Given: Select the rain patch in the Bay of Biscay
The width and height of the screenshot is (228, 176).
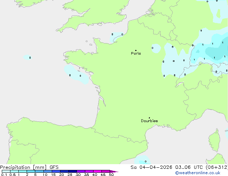Looking at the screenshot, I should click(76, 74).
